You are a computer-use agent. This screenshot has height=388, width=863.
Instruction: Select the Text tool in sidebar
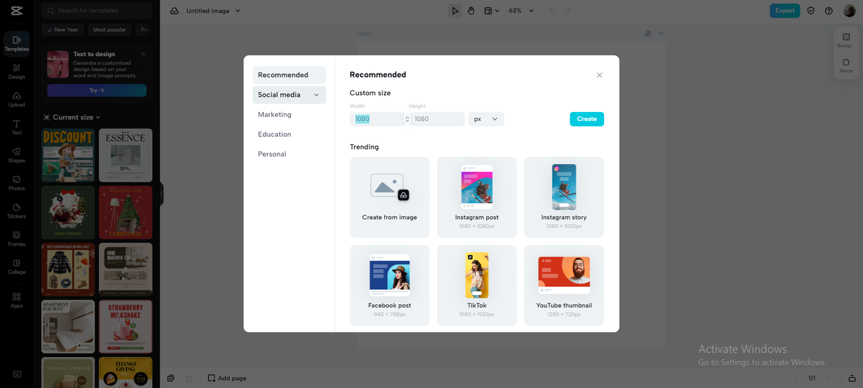point(17,127)
